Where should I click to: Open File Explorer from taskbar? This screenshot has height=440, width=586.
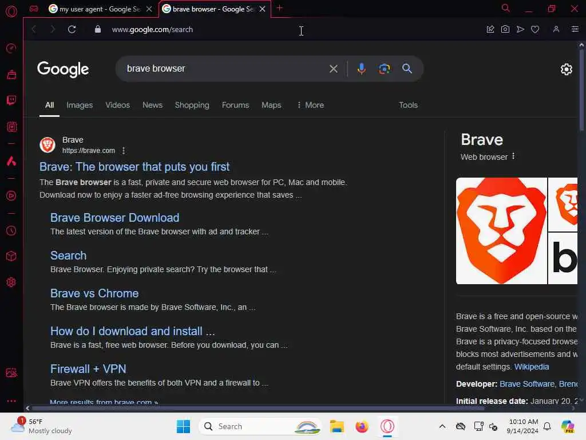tap(336, 426)
